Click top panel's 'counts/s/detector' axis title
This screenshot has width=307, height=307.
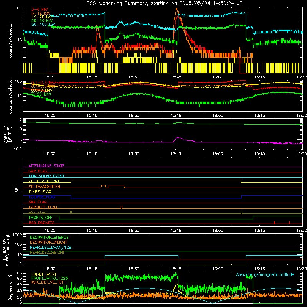point(10,40)
